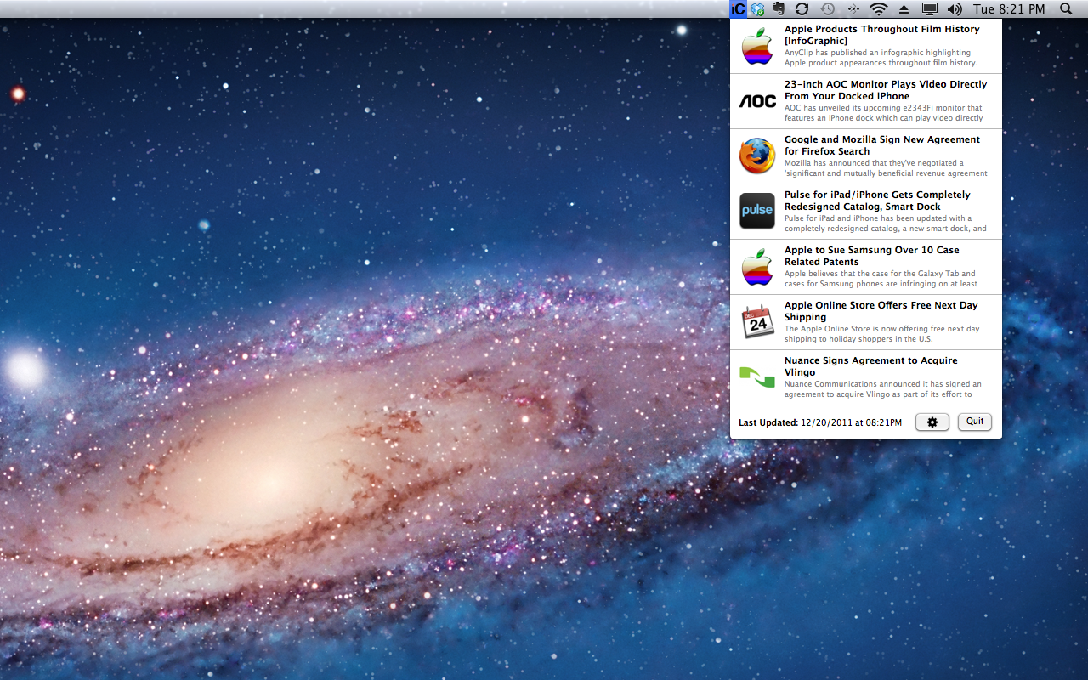Click the iClarified menu bar icon

point(738,9)
